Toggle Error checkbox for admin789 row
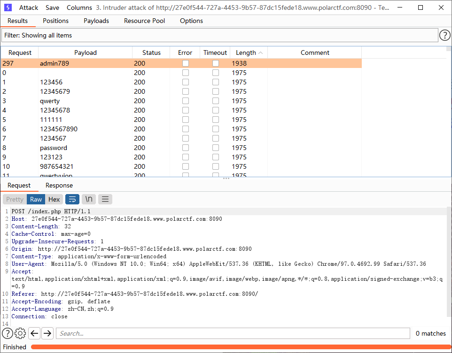Image resolution: width=452 pixels, height=353 pixels. 186,63
